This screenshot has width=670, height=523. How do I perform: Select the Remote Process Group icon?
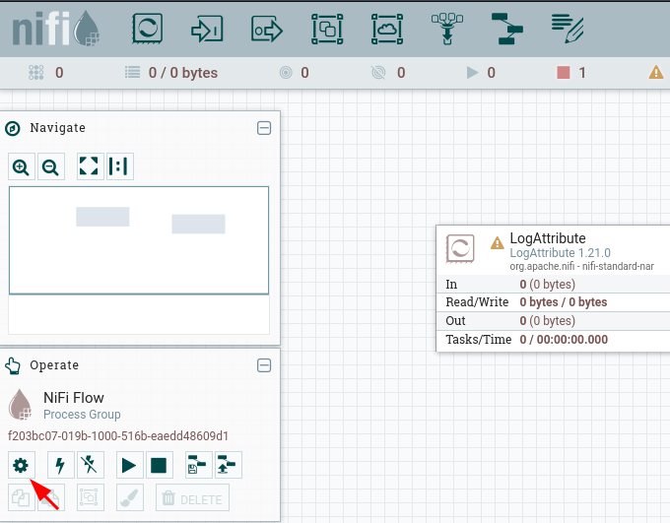tap(387, 30)
